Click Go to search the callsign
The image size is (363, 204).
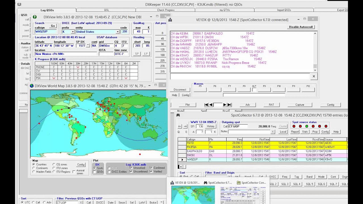(x=53, y=26)
